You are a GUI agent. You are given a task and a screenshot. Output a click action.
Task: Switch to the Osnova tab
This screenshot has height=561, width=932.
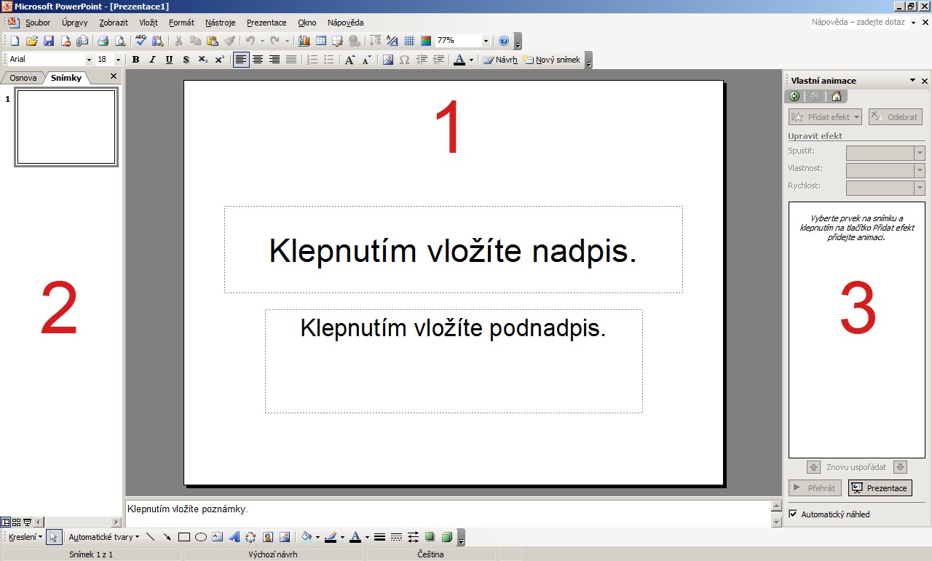(x=23, y=77)
